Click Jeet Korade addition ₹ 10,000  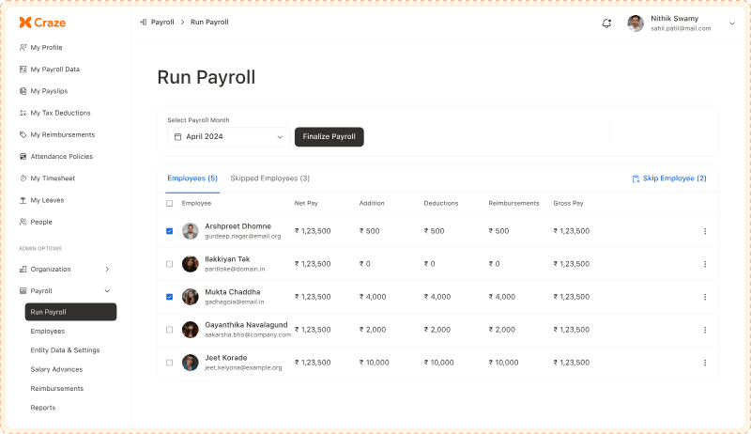(374, 363)
